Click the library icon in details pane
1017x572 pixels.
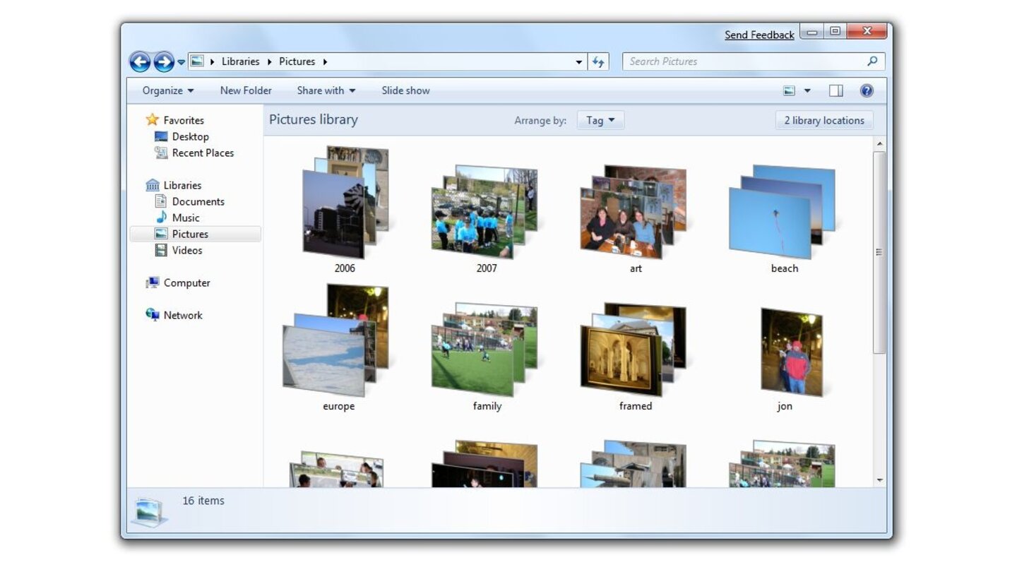coord(150,511)
